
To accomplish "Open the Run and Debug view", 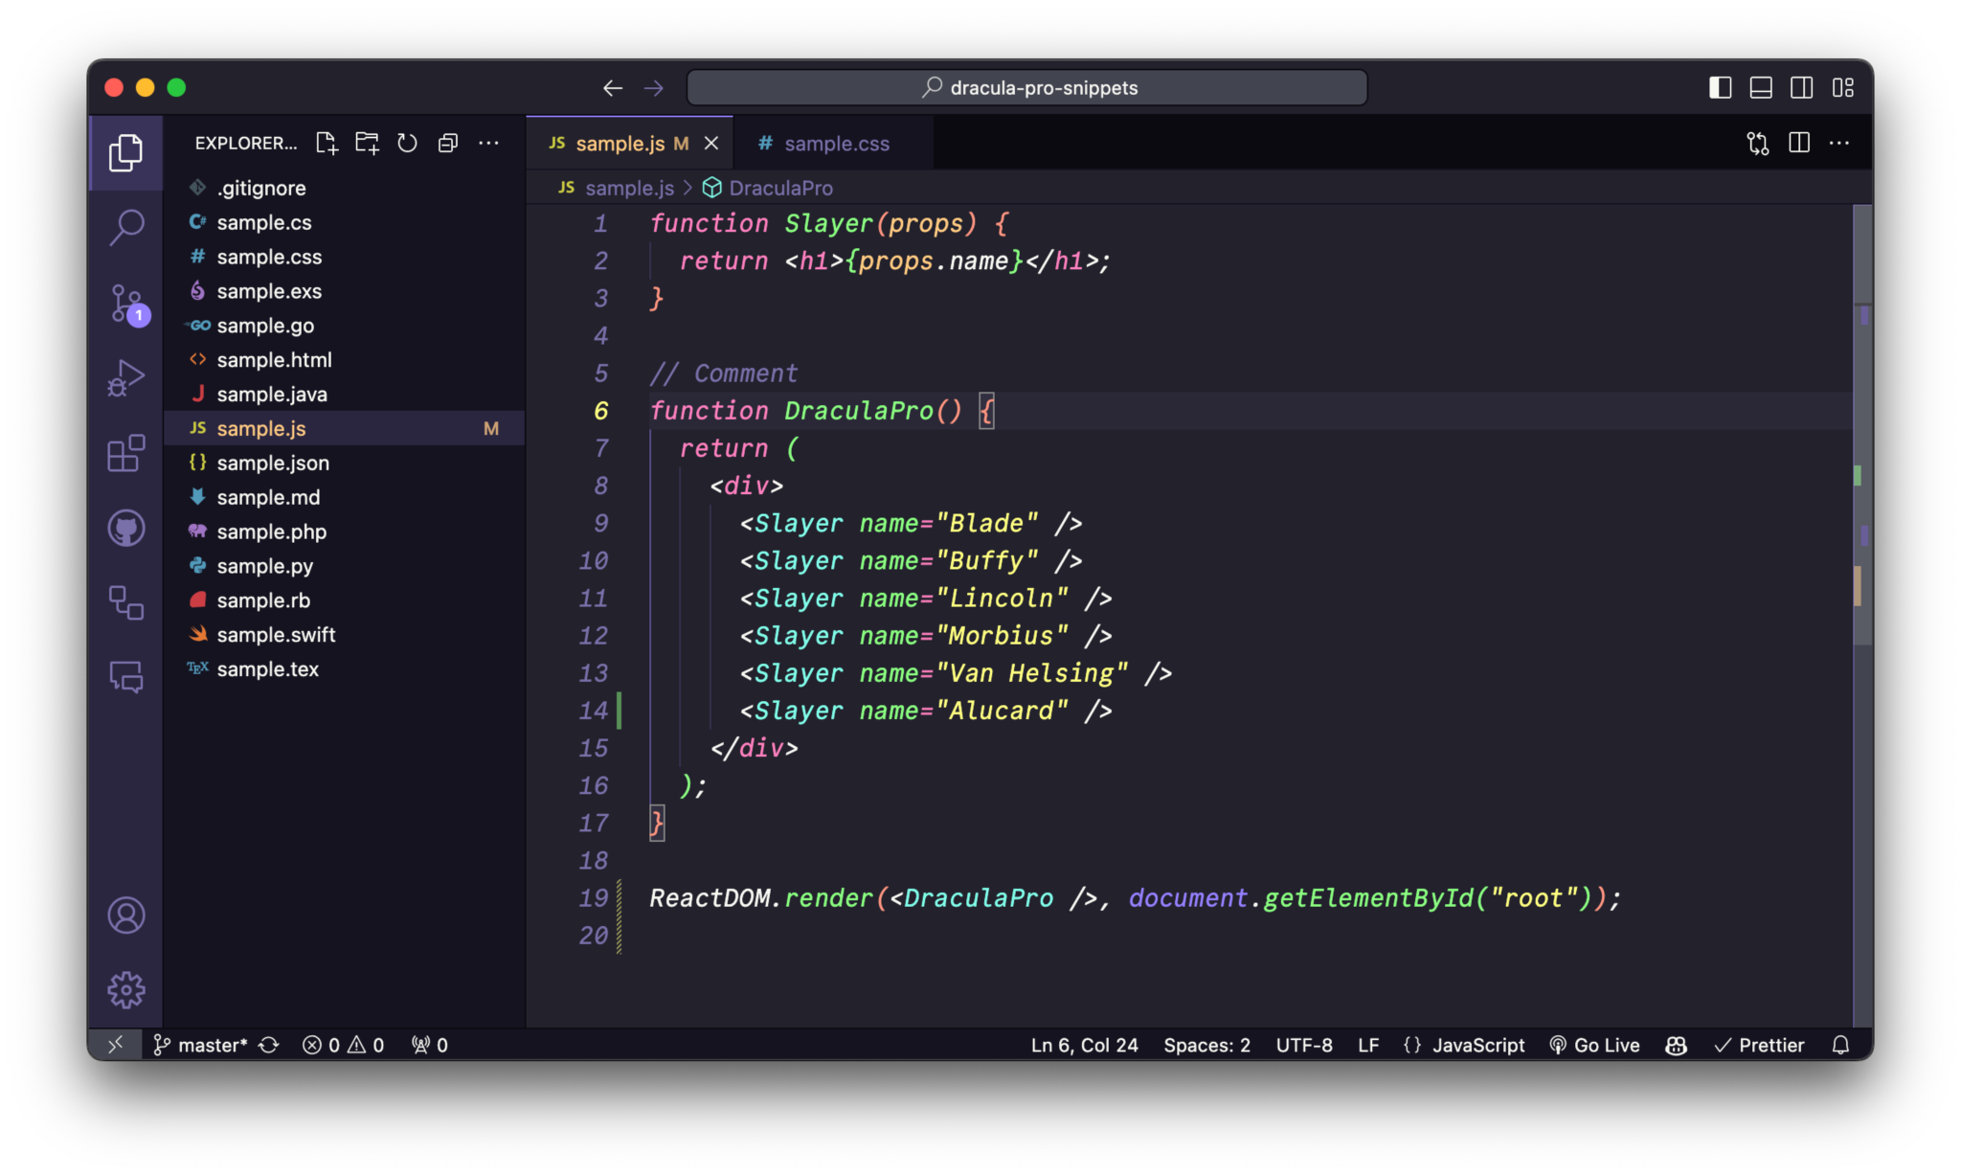I will point(125,377).
